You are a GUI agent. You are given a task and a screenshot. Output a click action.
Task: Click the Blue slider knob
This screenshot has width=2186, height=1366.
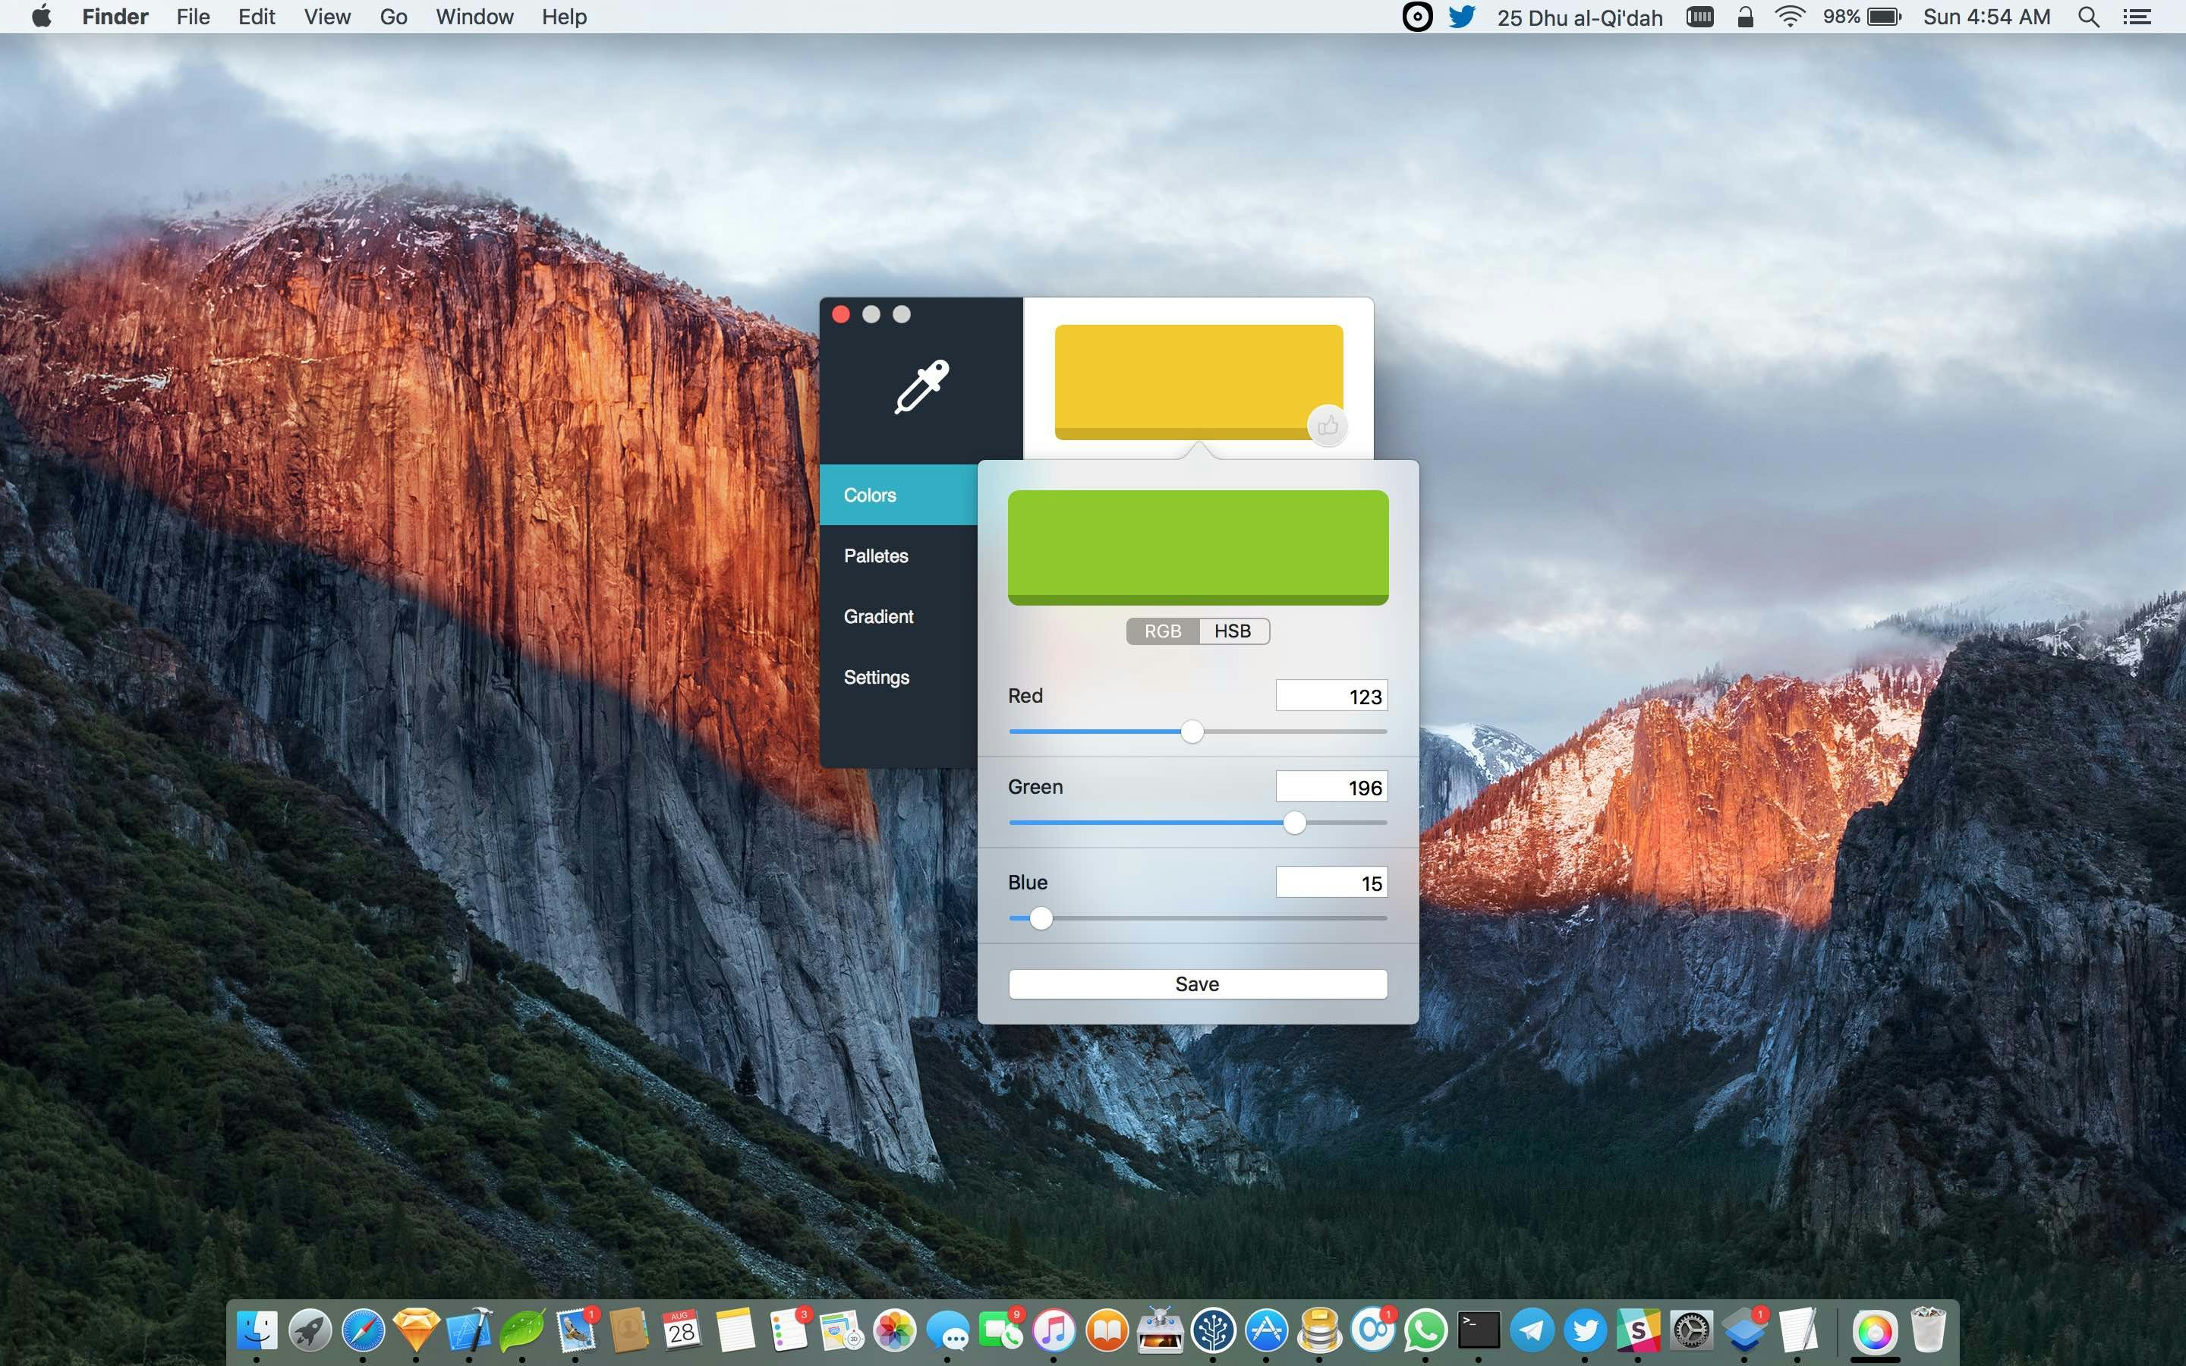tap(1041, 918)
